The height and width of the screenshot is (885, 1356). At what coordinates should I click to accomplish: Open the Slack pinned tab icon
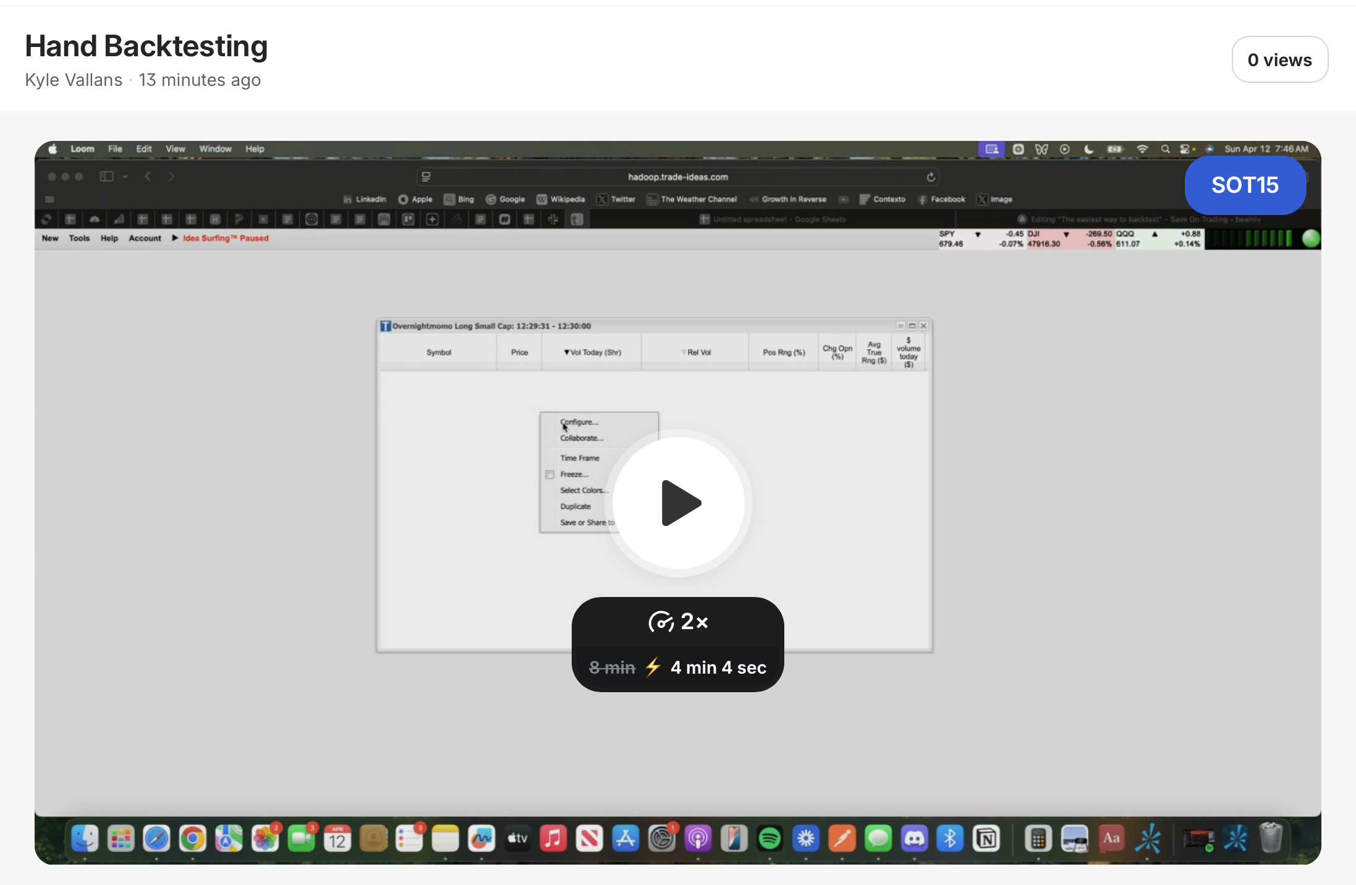pos(553,219)
